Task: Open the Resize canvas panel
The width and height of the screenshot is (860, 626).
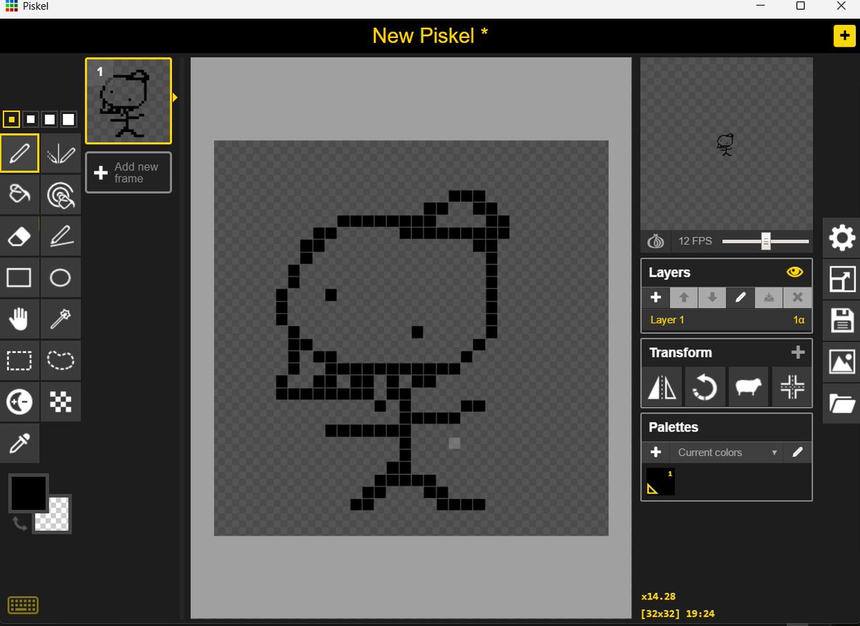Action: click(x=842, y=279)
